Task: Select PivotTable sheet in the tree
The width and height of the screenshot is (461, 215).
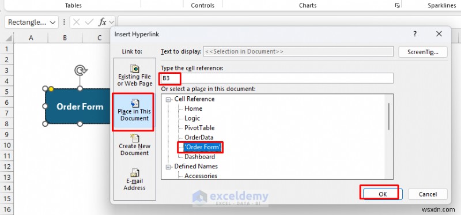Action: tap(199, 127)
